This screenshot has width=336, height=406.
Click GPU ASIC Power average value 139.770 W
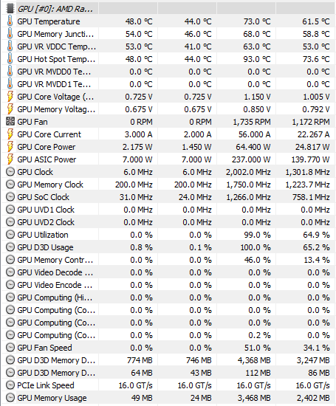(310, 159)
